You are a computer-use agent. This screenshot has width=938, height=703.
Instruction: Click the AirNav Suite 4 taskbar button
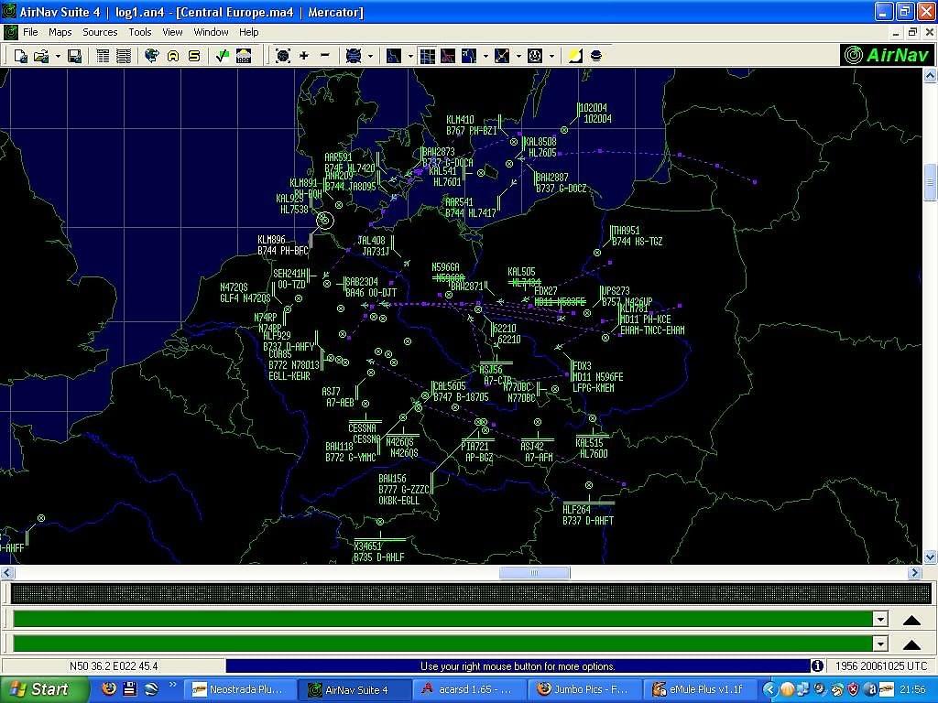(x=355, y=690)
